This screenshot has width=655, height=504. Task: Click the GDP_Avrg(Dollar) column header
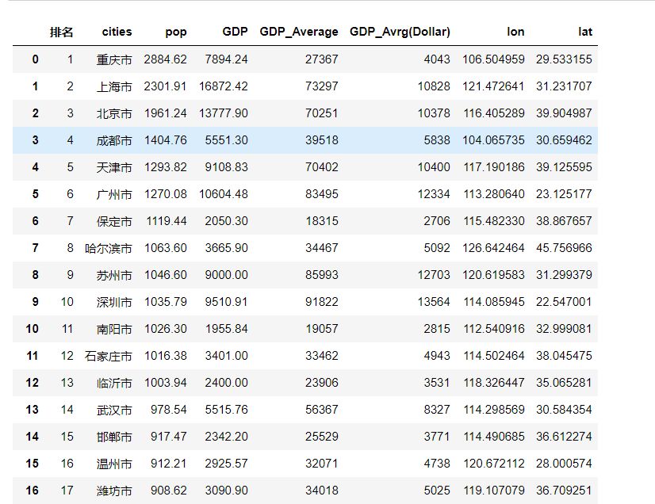pyautogui.click(x=400, y=32)
